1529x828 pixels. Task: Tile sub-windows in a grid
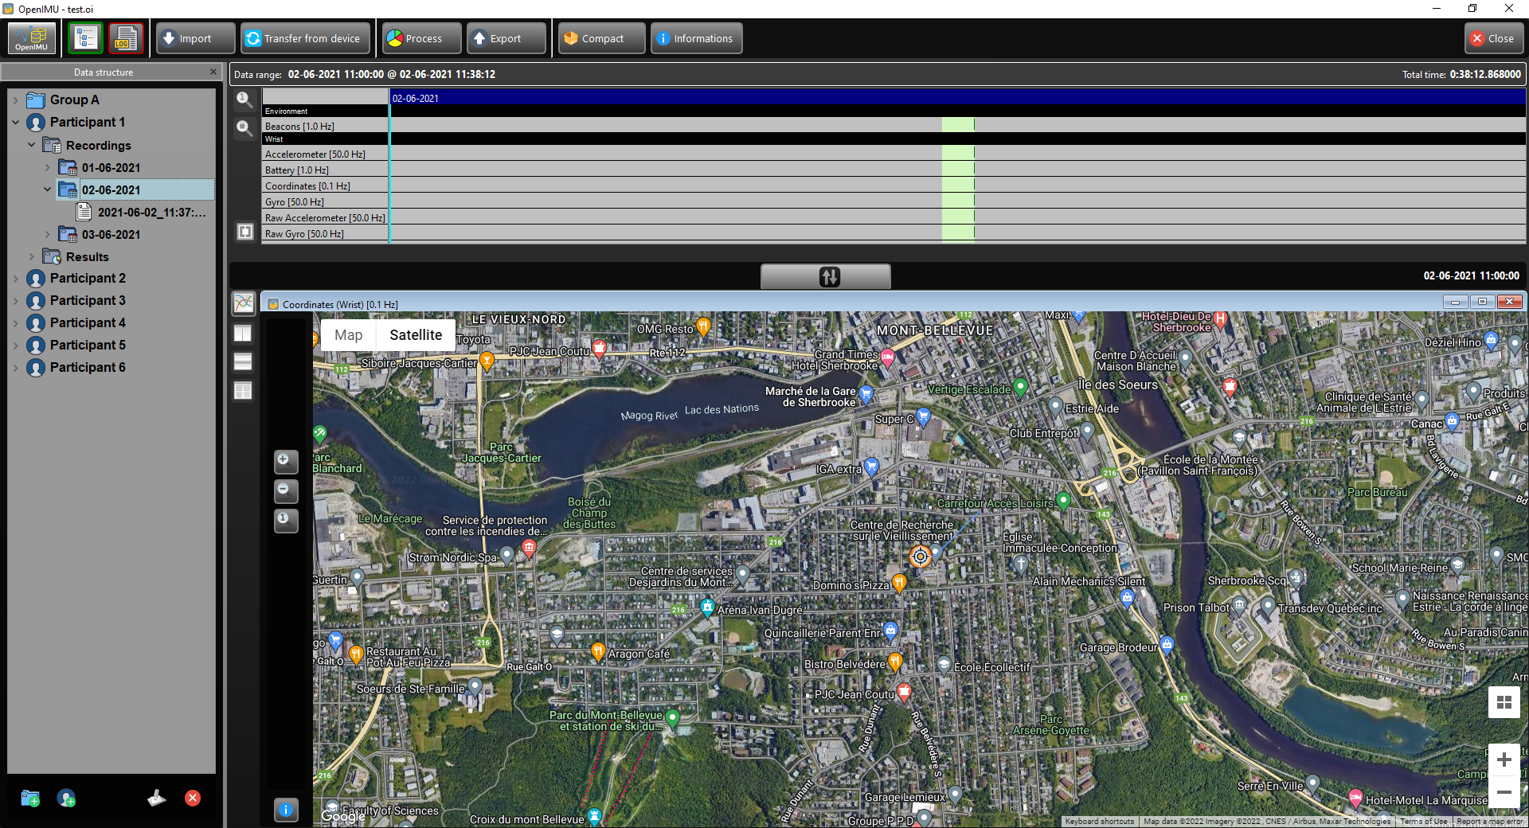pos(243,390)
